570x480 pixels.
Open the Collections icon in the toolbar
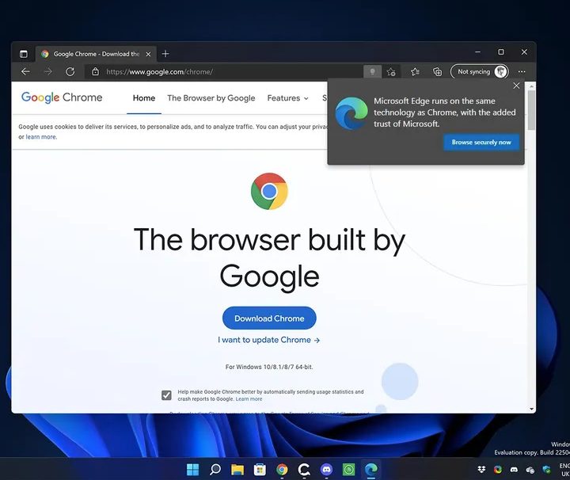tap(437, 71)
